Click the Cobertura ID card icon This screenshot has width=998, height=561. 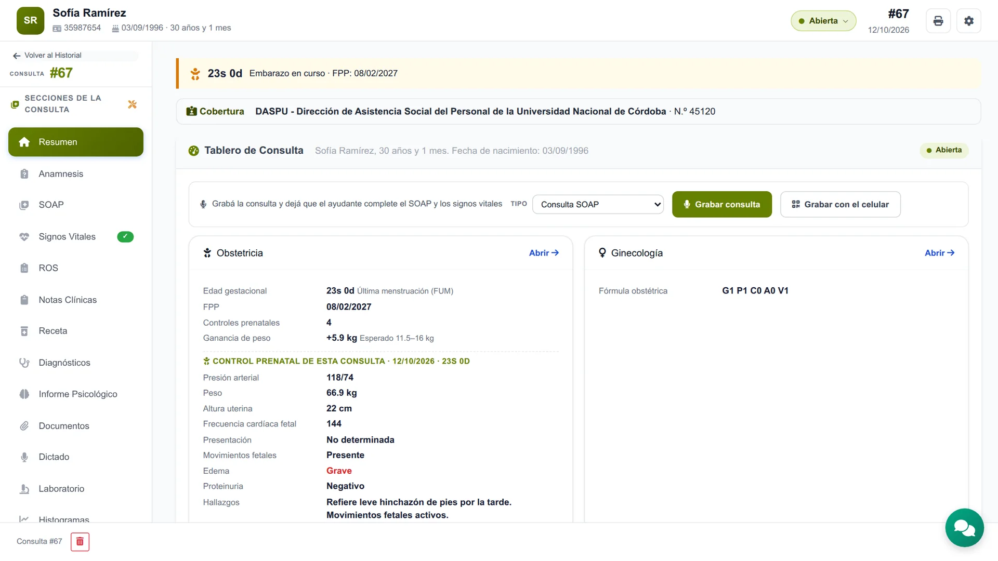[191, 111]
